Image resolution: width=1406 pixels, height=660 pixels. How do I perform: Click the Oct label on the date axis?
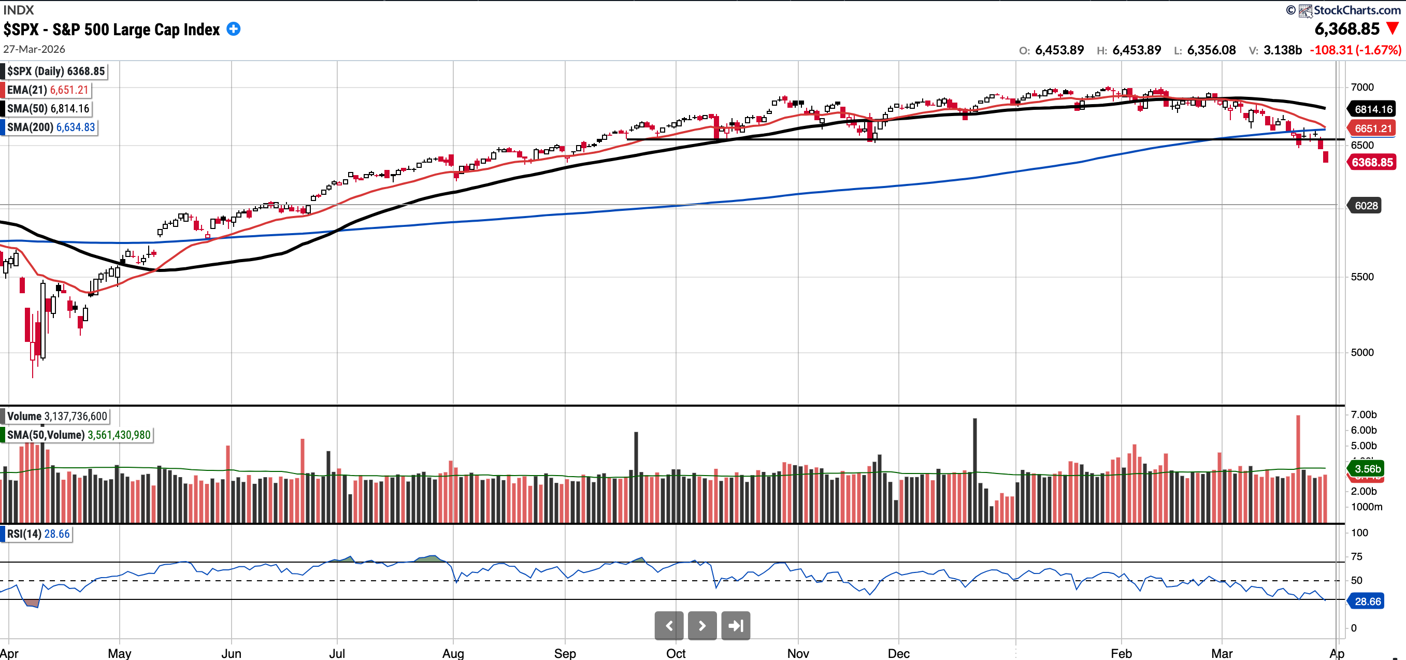coord(676,653)
